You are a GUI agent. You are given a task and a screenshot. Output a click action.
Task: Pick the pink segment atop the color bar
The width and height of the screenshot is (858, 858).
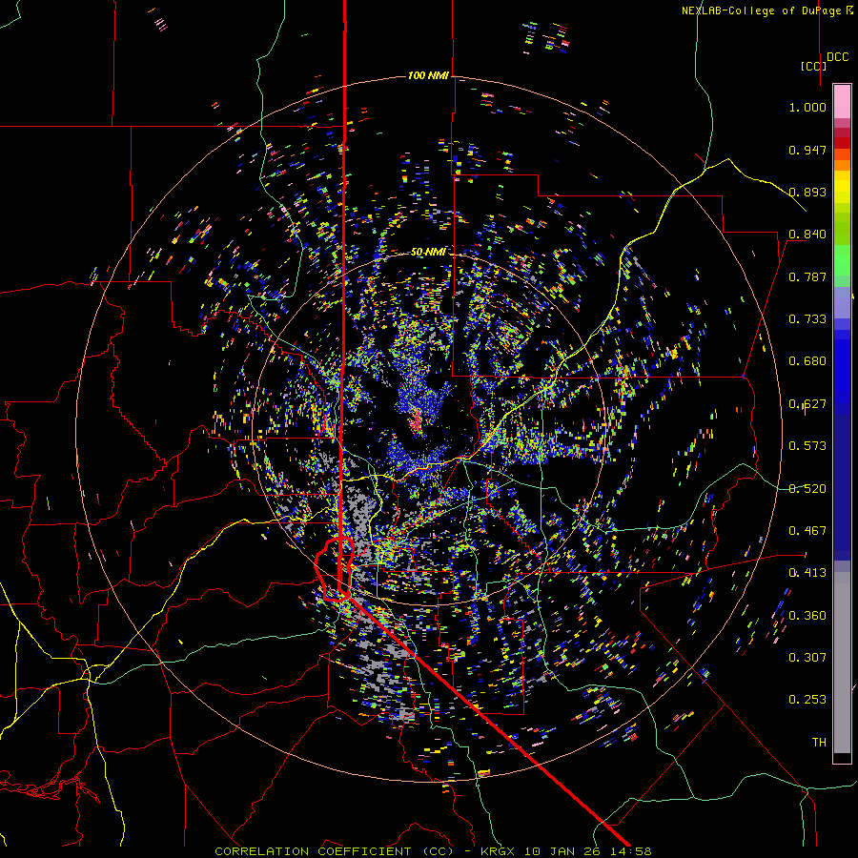point(842,101)
